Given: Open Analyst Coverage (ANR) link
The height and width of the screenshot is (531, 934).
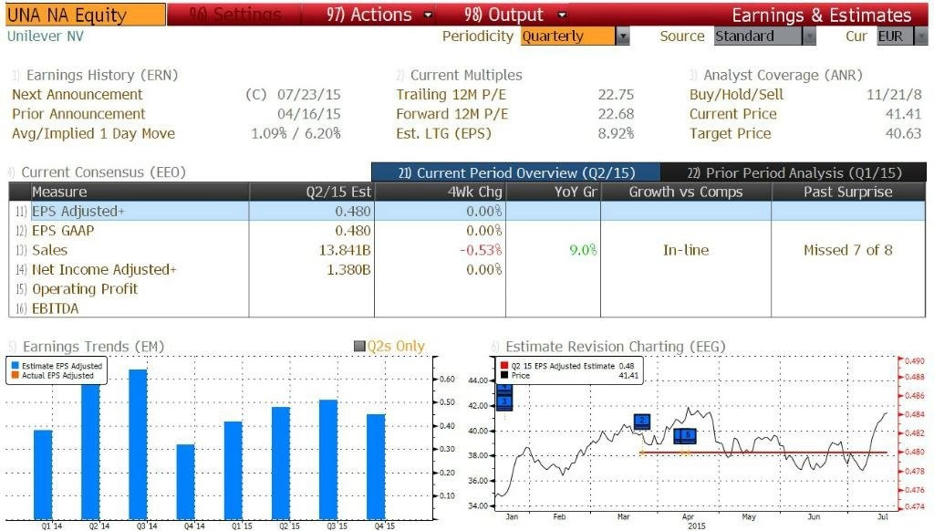Looking at the screenshot, I should point(783,75).
